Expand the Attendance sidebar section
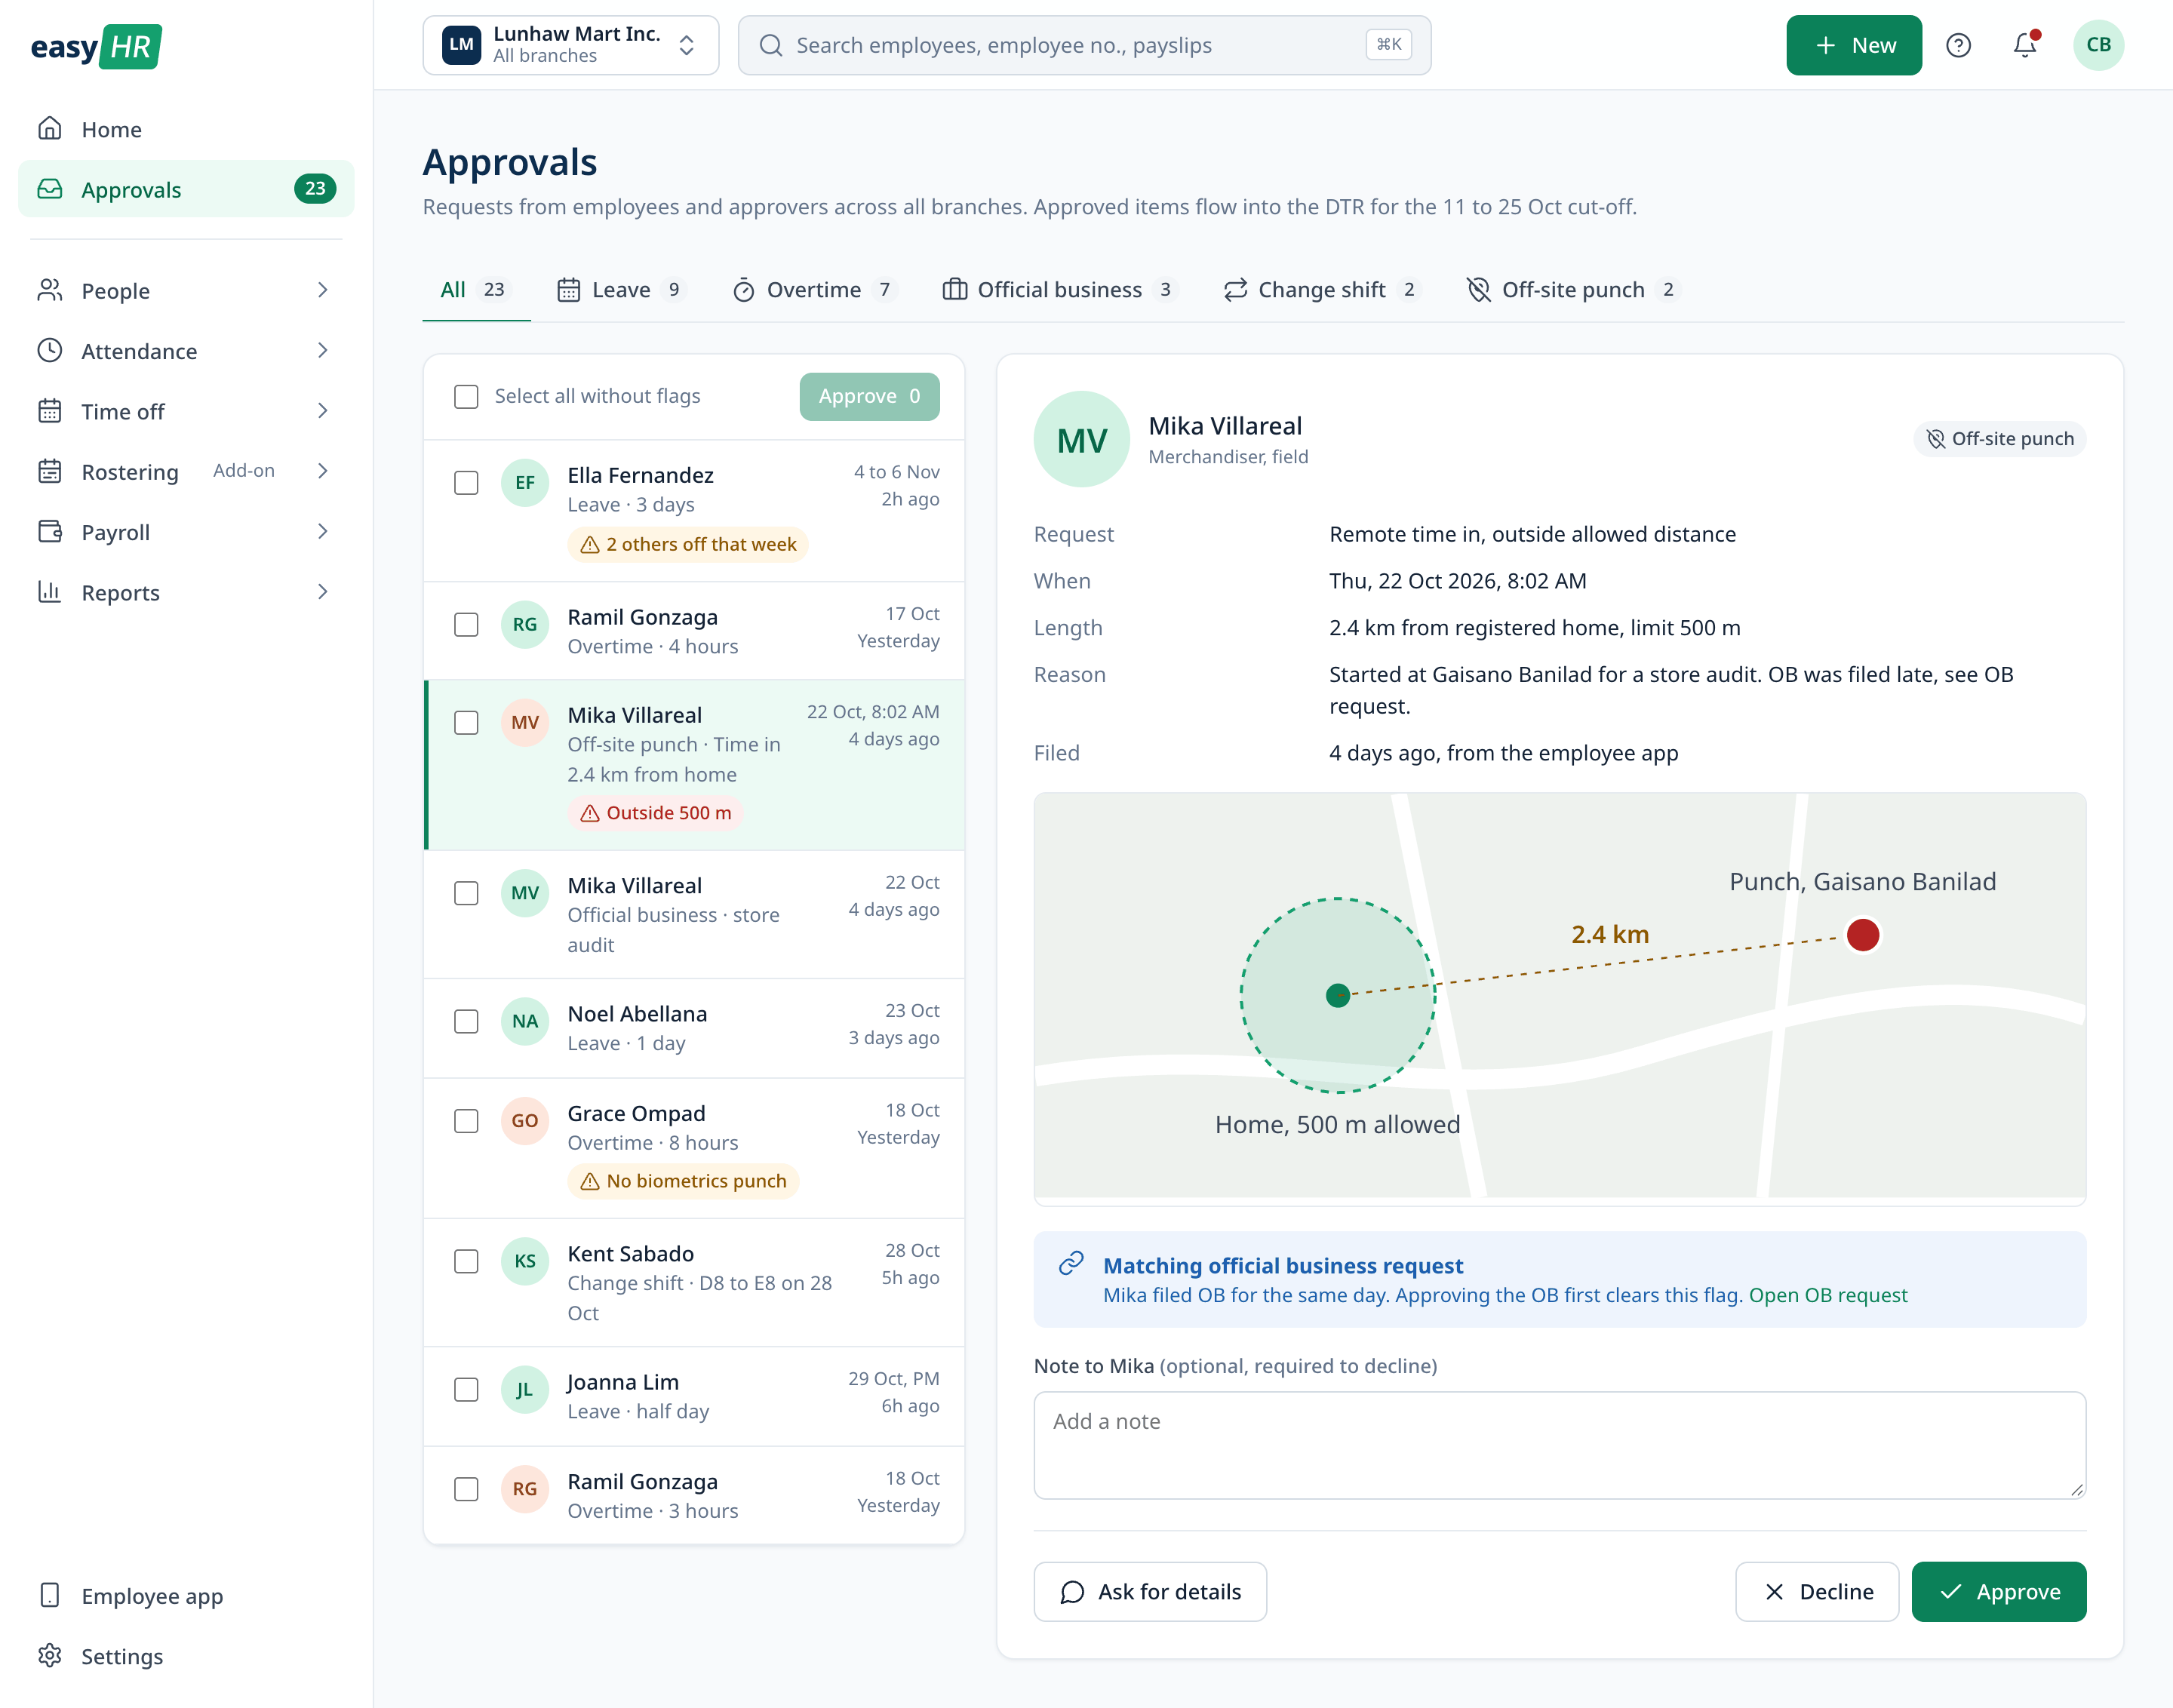 [x=186, y=351]
